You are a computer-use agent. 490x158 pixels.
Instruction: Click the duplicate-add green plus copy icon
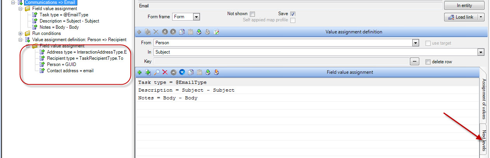[x=148, y=72]
